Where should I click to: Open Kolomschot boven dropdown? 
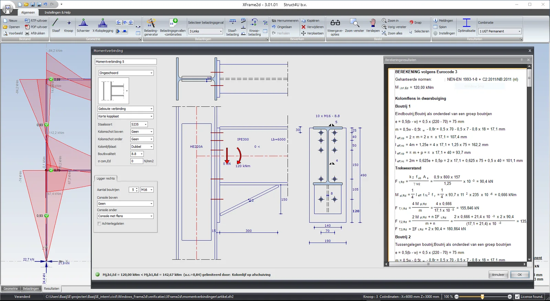(142, 132)
